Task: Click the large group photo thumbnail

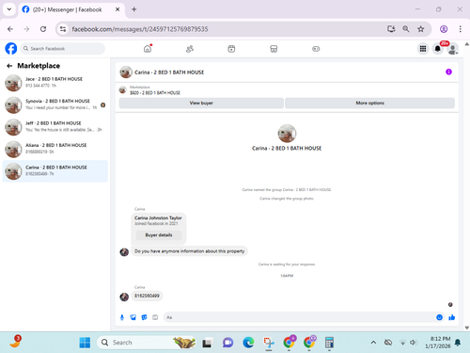Action: [x=287, y=134]
